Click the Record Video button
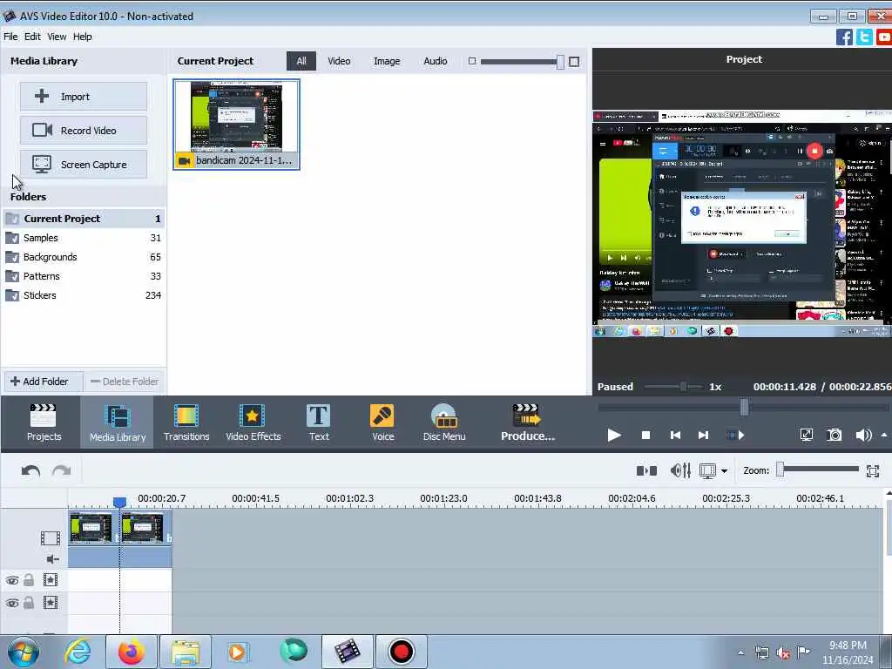 click(84, 131)
